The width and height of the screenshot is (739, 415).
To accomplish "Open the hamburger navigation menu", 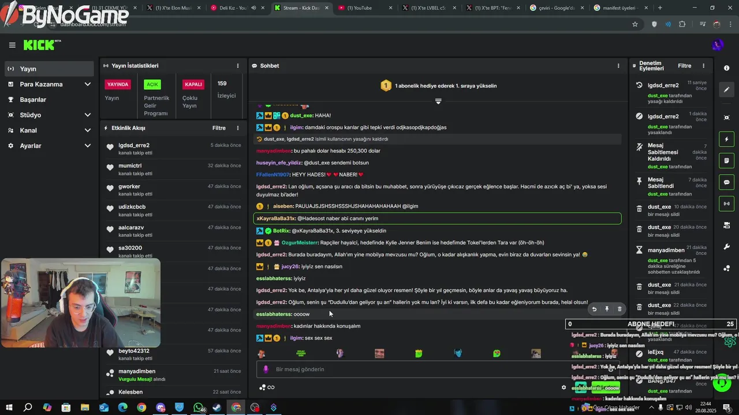I will (x=12, y=45).
